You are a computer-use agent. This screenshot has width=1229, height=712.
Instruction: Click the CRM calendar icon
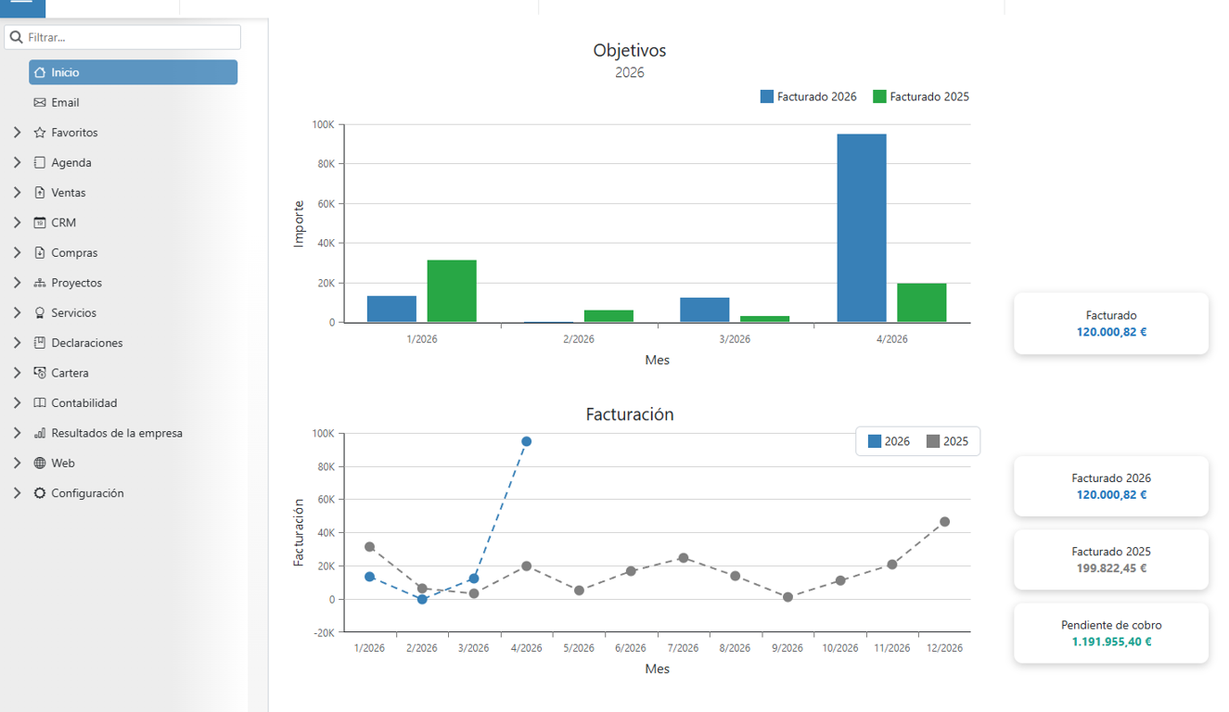coord(39,222)
